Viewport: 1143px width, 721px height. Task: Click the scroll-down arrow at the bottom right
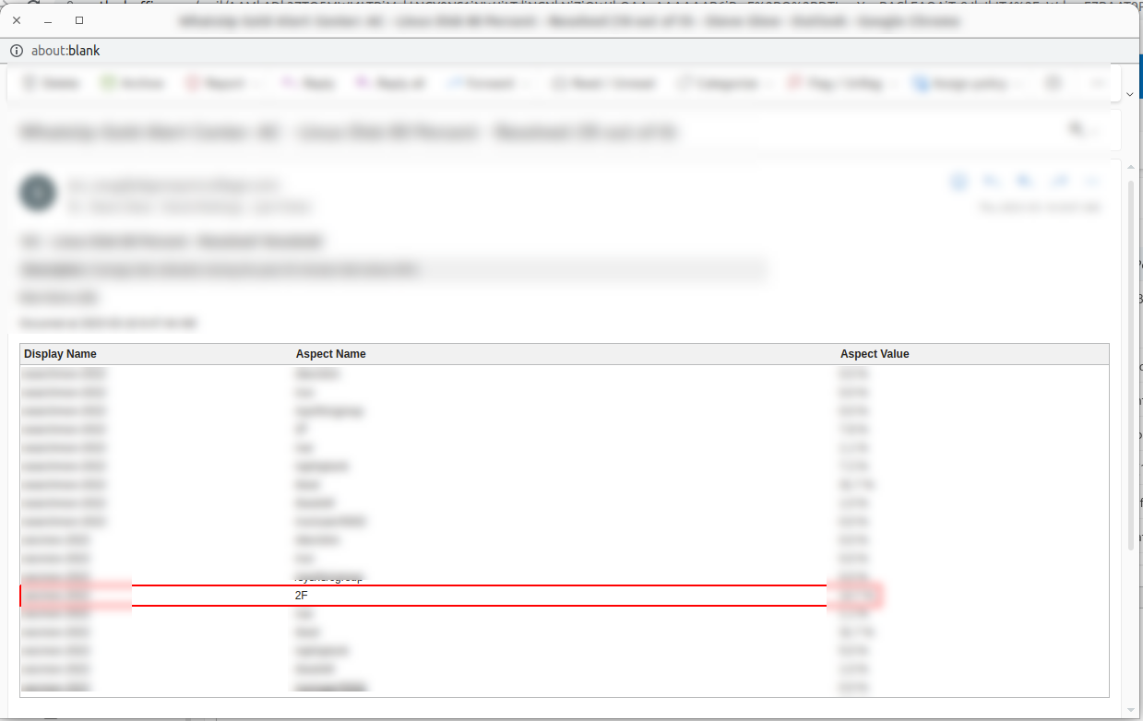click(1132, 709)
